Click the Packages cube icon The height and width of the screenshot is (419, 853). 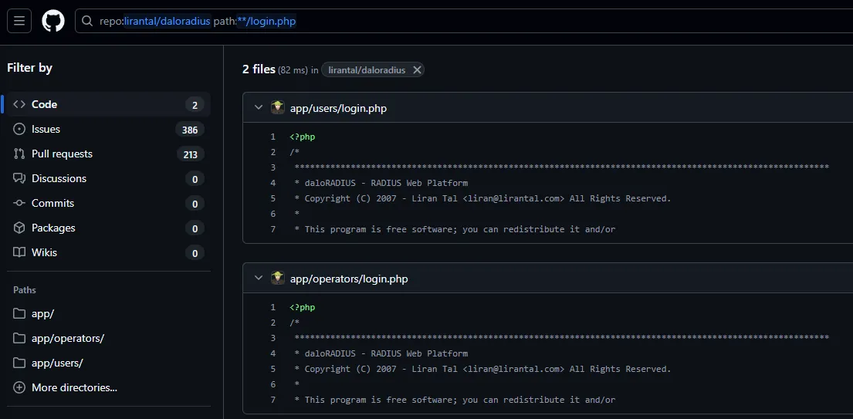point(19,228)
